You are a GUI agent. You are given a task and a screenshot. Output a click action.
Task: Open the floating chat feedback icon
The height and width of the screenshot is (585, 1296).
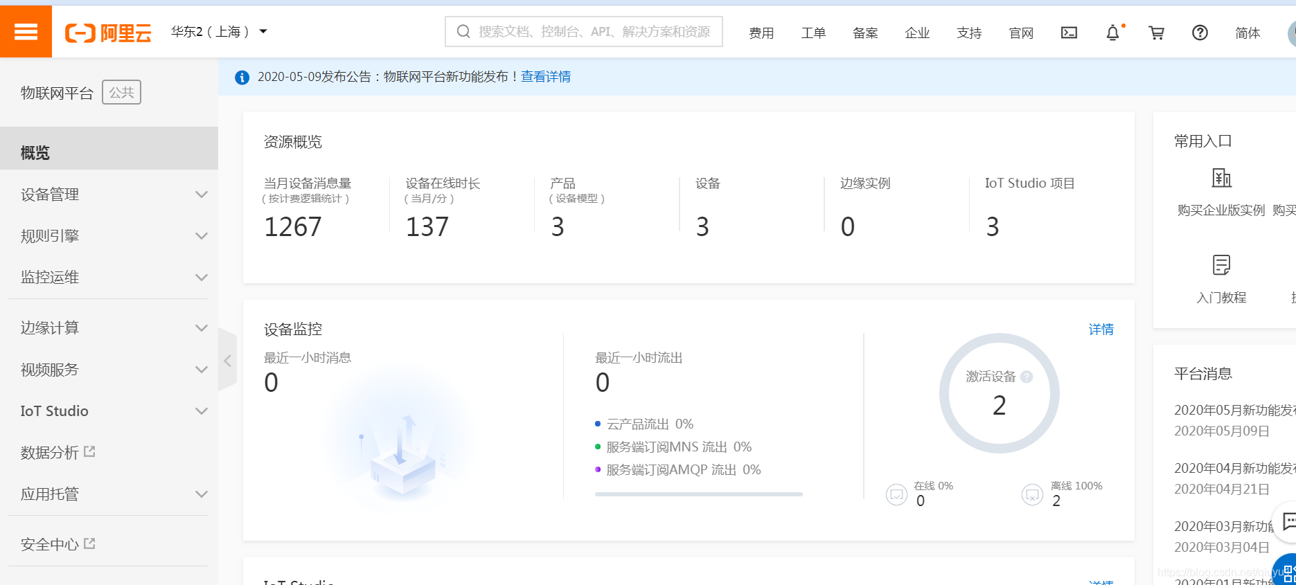(1288, 521)
